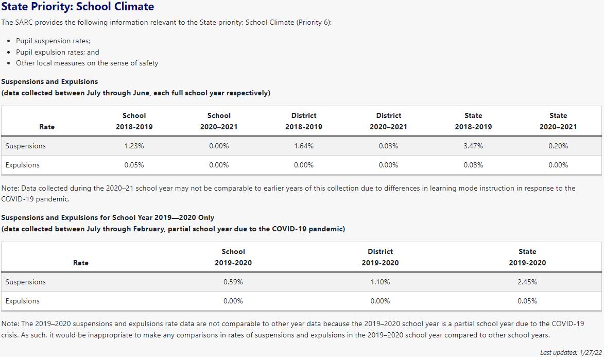Select the 1.64% district suspensions cell
The height and width of the screenshot is (357, 604).
(x=304, y=146)
